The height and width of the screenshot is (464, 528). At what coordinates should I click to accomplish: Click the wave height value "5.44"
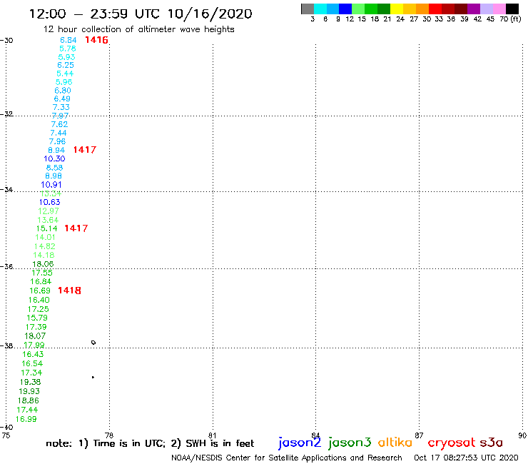65,74
